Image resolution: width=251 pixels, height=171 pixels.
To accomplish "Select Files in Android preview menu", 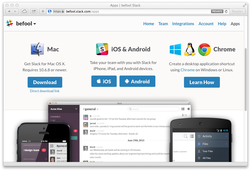I will [x=212, y=144].
